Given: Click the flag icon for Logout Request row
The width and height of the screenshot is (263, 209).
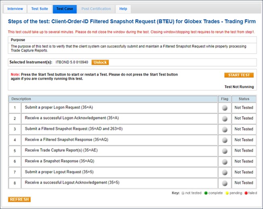Looking at the screenshot, I should pyautogui.click(x=224, y=172).
